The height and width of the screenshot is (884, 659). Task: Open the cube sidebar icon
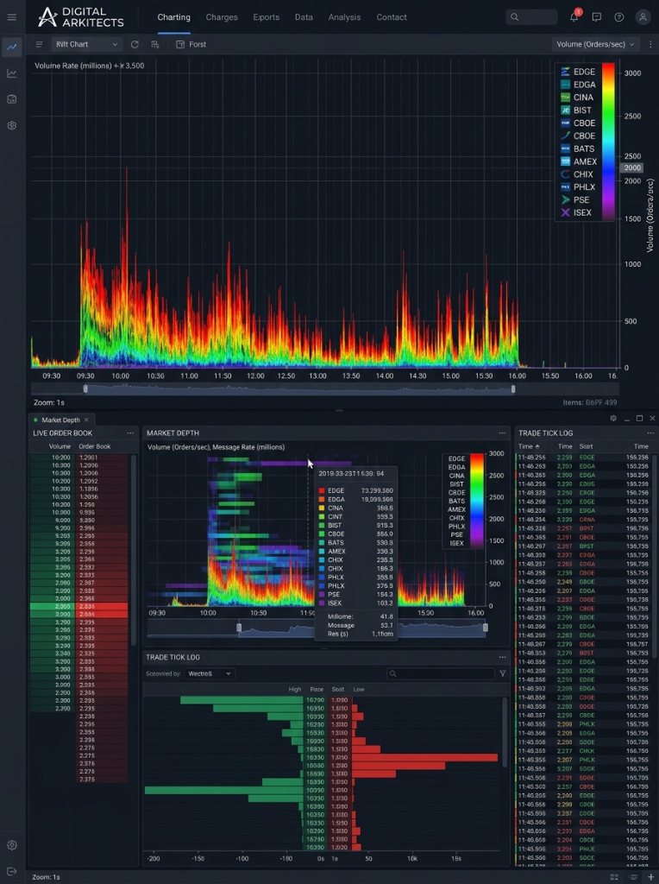(x=12, y=99)
